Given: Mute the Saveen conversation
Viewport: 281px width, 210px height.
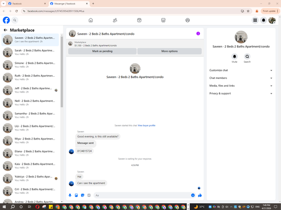Looking at the screenshot, I should (x=234, y=57).
